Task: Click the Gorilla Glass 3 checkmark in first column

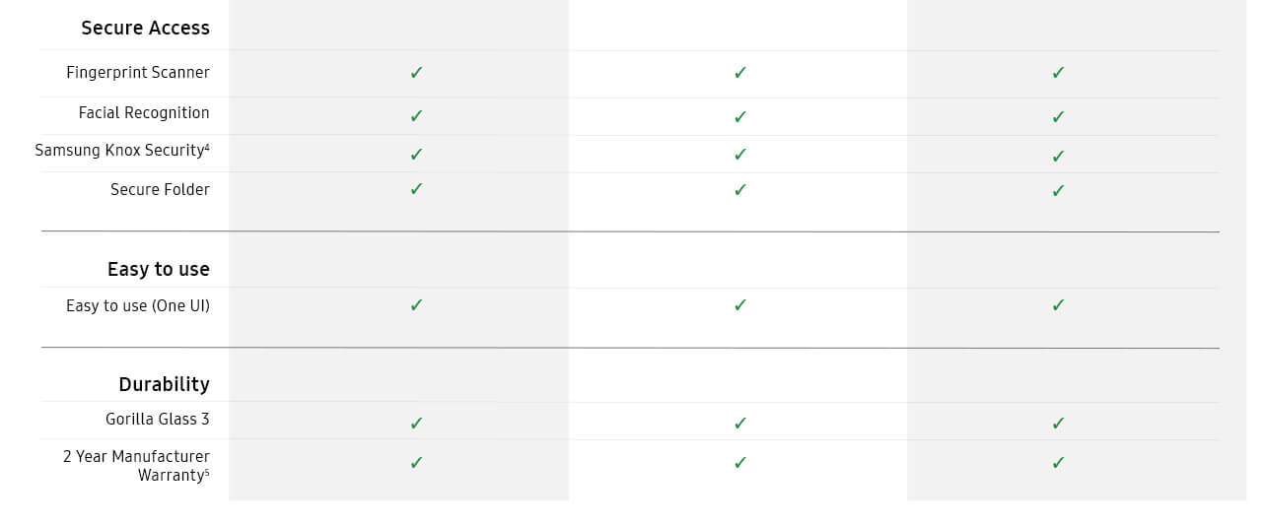Action: coord(416,423)
